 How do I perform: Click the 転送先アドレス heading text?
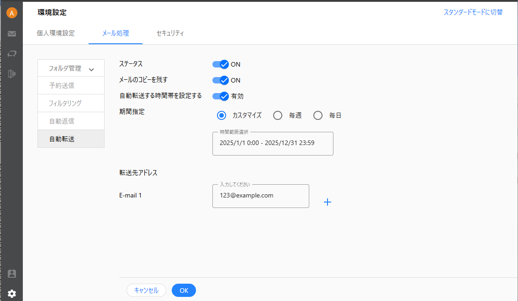click(138, 173)
